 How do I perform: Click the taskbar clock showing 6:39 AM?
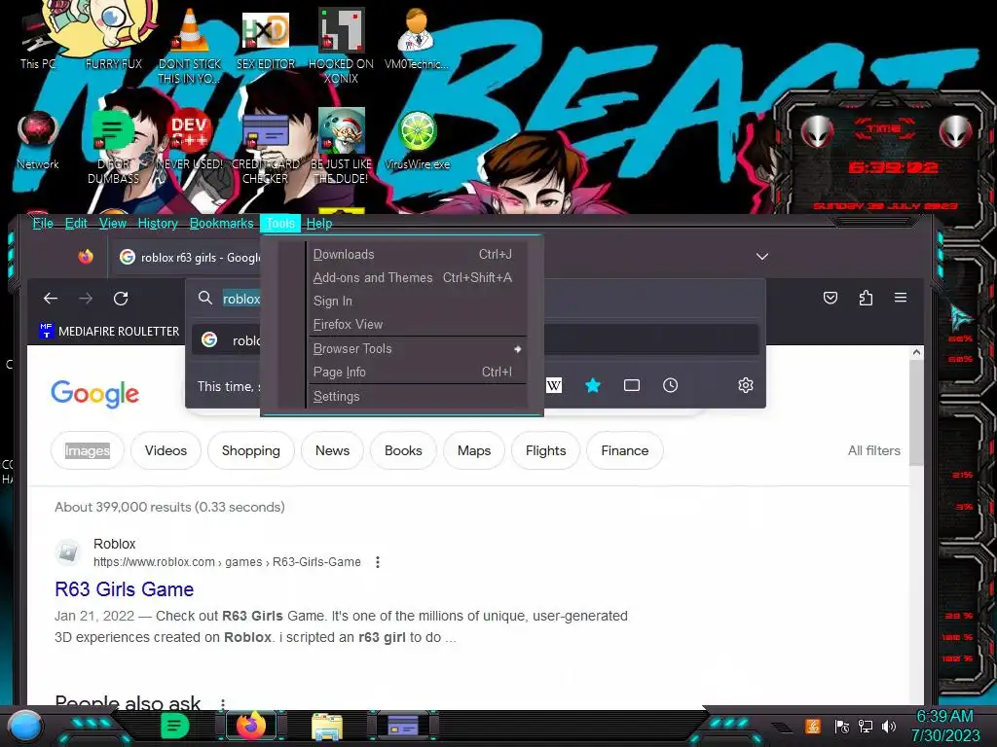pyautogui.click(x=944, y=726)
